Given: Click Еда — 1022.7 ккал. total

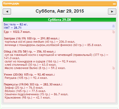Looking at the screenshot, I should (x=17, y=32).
